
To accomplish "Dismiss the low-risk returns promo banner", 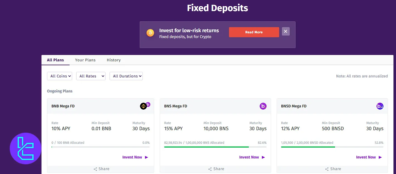I will click(286, 31).
